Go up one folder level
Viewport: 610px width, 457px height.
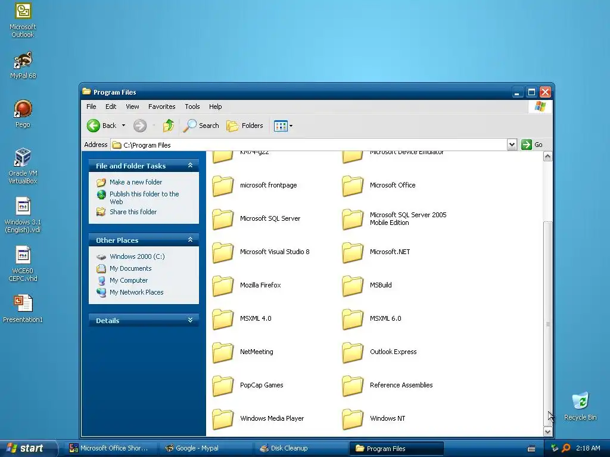pos(169,126)
